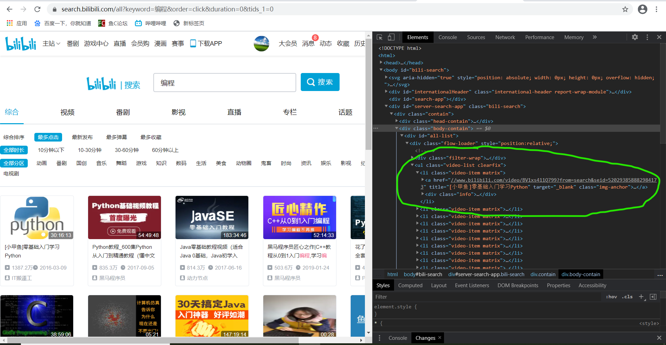Click the bilibili logo in header
Viewport: 666px width, 345px height.
point(21,44)
